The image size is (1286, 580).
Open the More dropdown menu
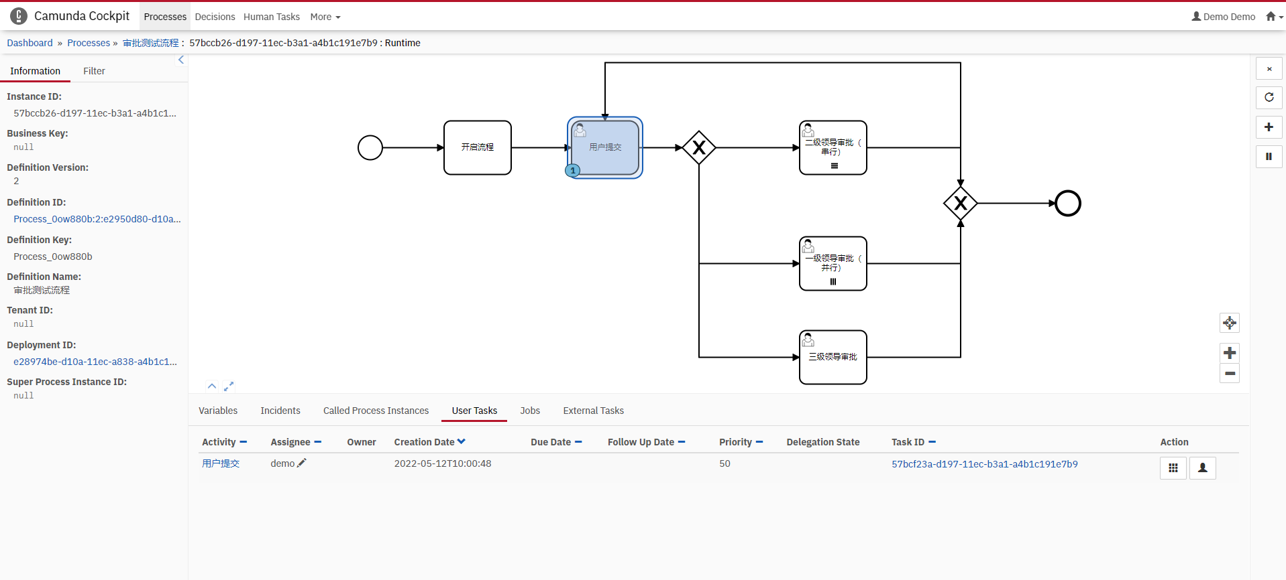(325, 17)
